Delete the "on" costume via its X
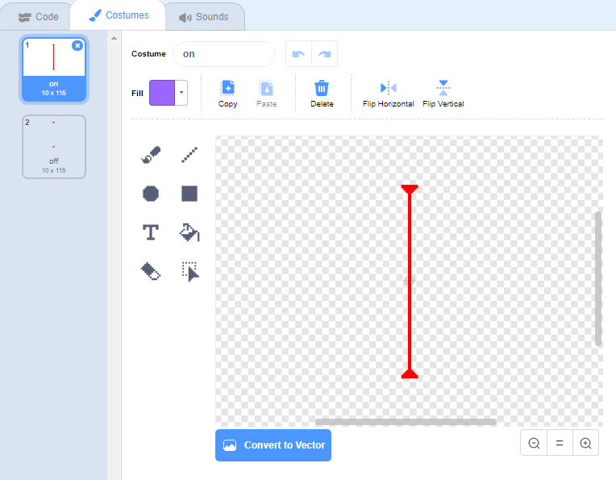 tap(77, 46)
